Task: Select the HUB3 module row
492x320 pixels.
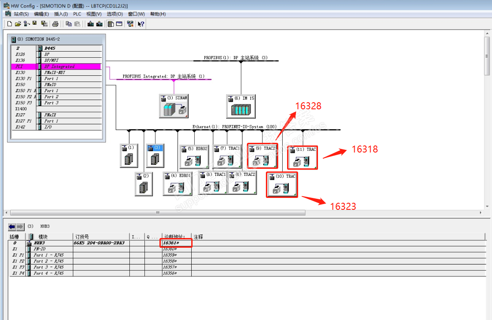Action: 247,243
